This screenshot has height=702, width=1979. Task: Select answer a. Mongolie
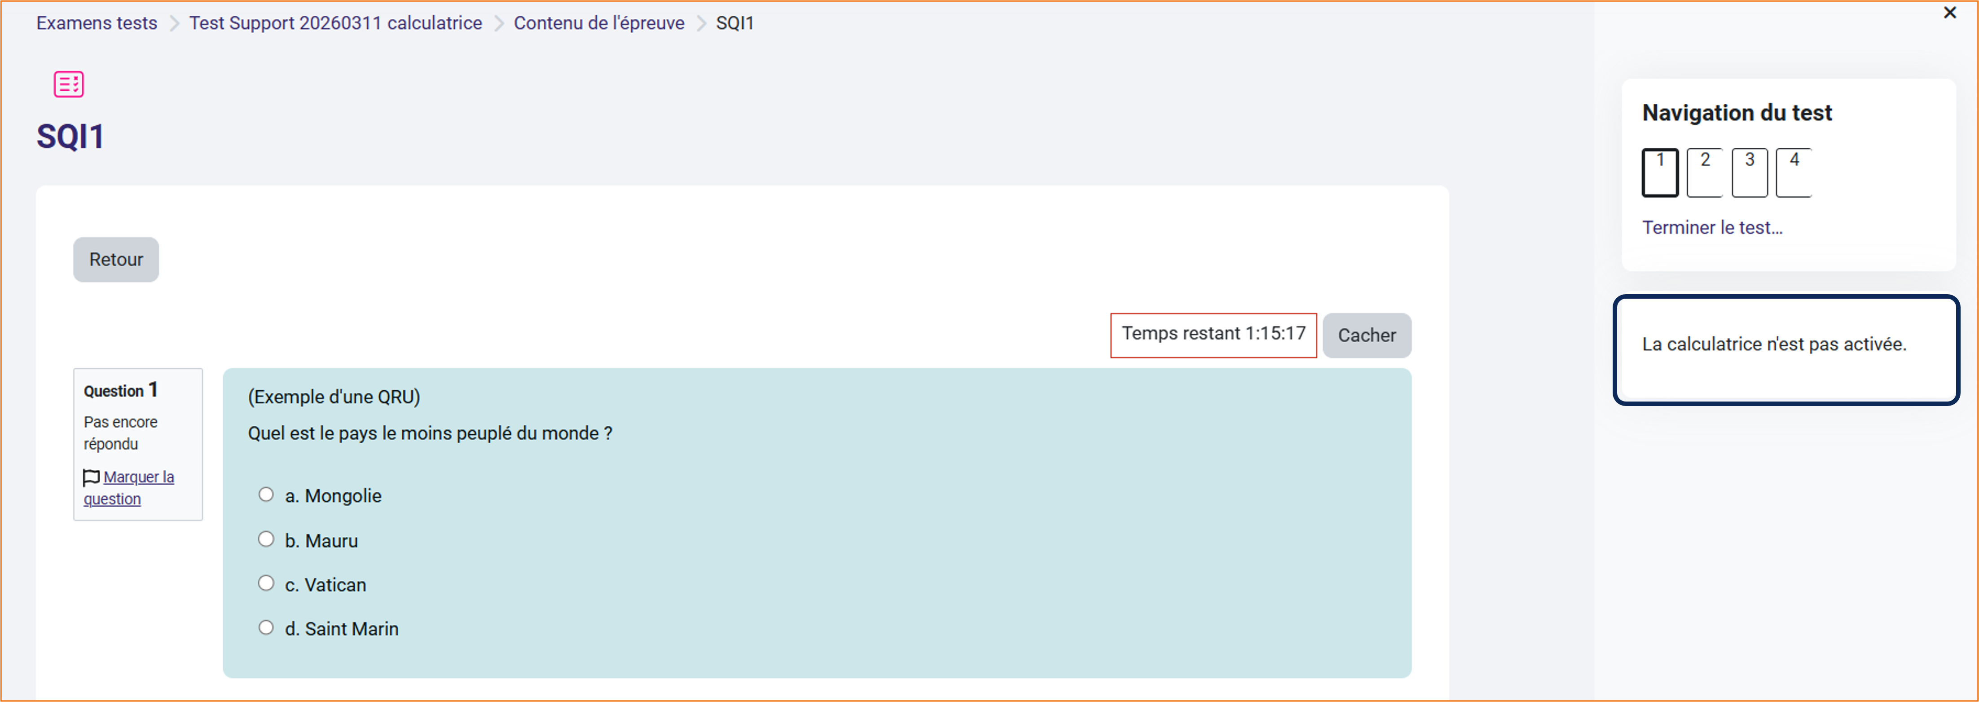click(266, 494)
